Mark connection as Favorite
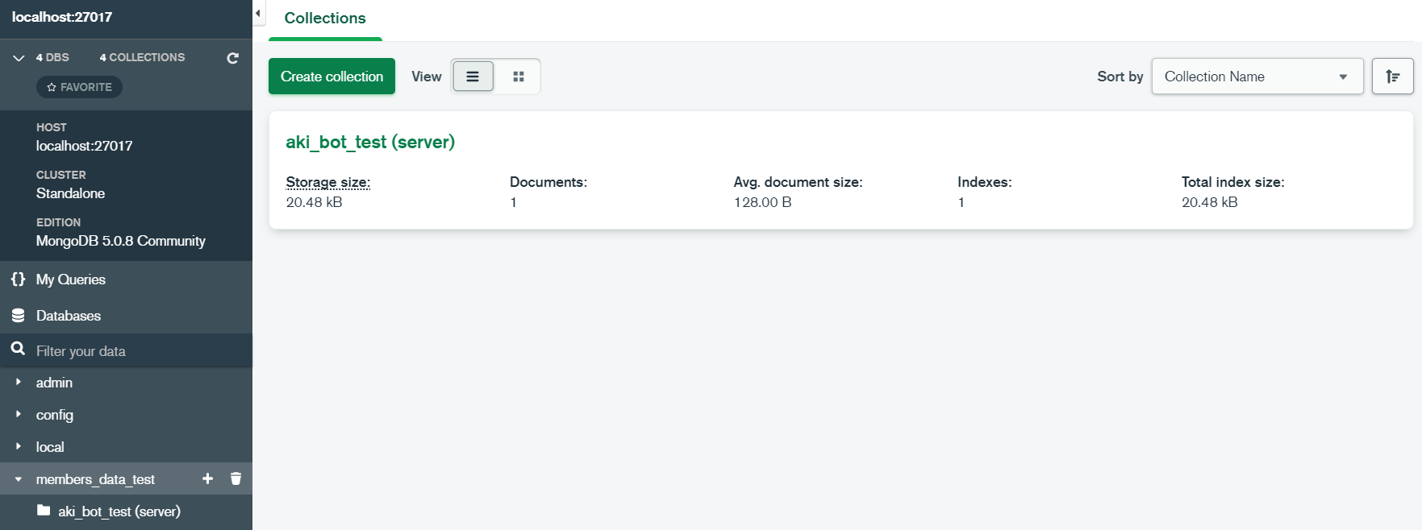 pos(79,87)
